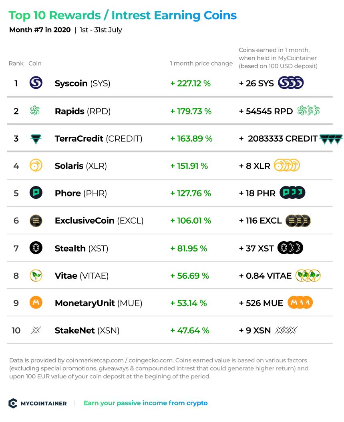Image resolution: width=344 pixels, height=422 pixels.
Task: Click the 'Top 10 Rewards' title heading
Action: pos(55,16)
